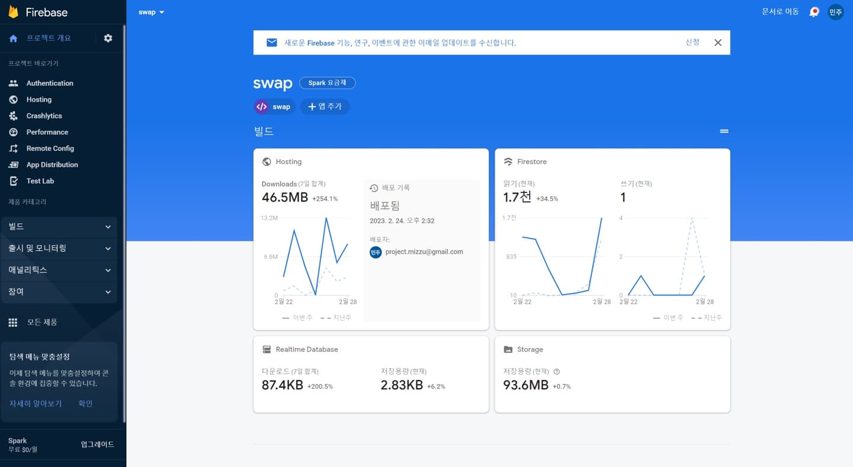Click the Spark 무료 $0/월 plan label
The width and height of the screenshot is (853, 467).
23,445
